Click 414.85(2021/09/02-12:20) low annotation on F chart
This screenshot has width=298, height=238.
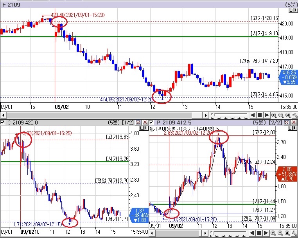tap(127, 99)
